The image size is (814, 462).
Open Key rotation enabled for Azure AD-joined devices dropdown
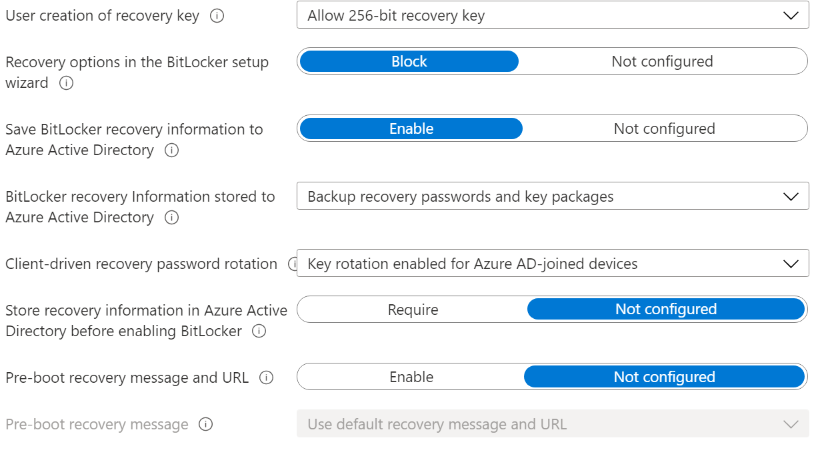552,264
